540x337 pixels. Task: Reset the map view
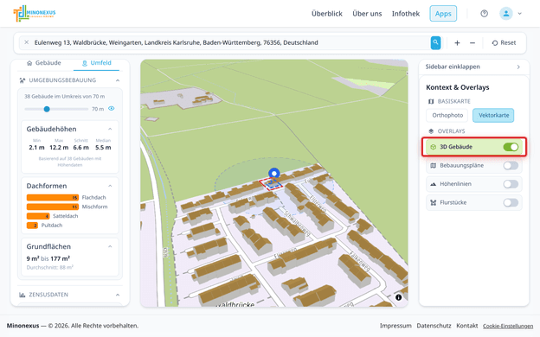pyautogui.click(x=504, y=42)
